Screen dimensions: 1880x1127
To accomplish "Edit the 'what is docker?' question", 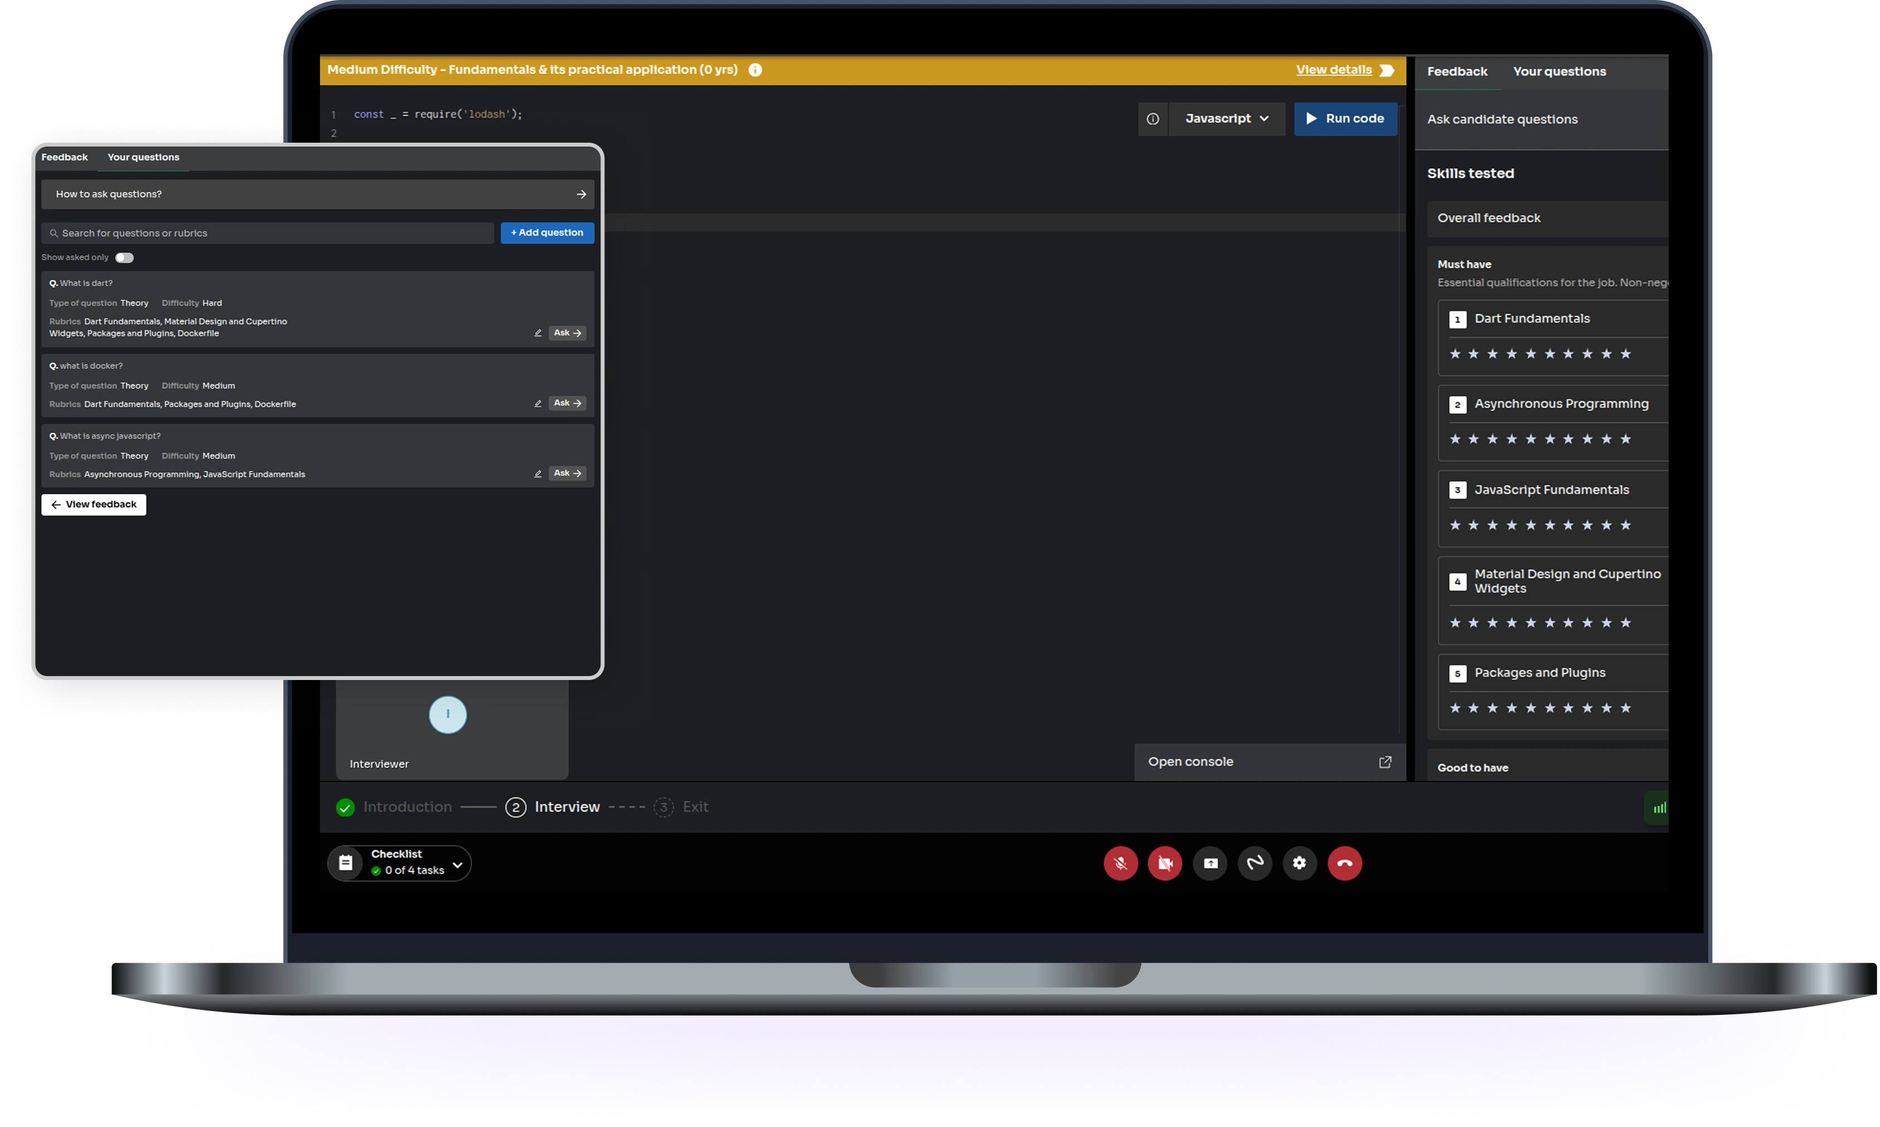I will click(x=538, y=404).
